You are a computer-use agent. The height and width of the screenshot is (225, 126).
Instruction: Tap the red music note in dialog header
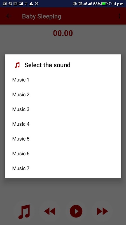click(17, 65)
